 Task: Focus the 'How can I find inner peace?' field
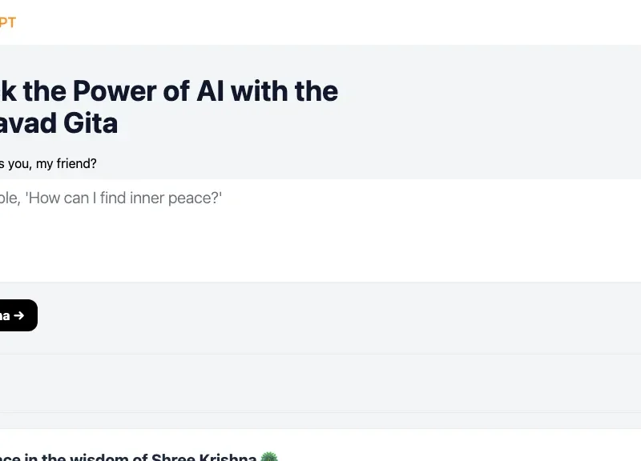pos(320,230)
